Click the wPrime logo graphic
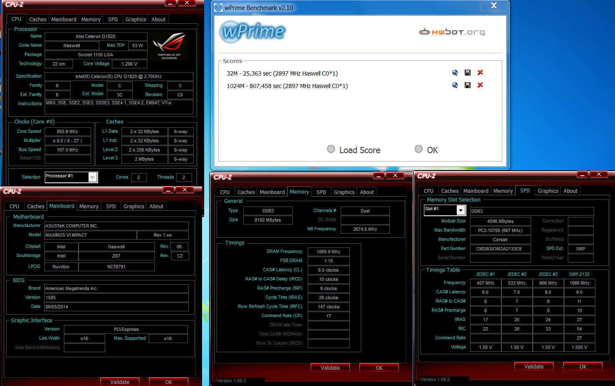The height and width of the screenshot is (386, 615). [x=253, y=31]
